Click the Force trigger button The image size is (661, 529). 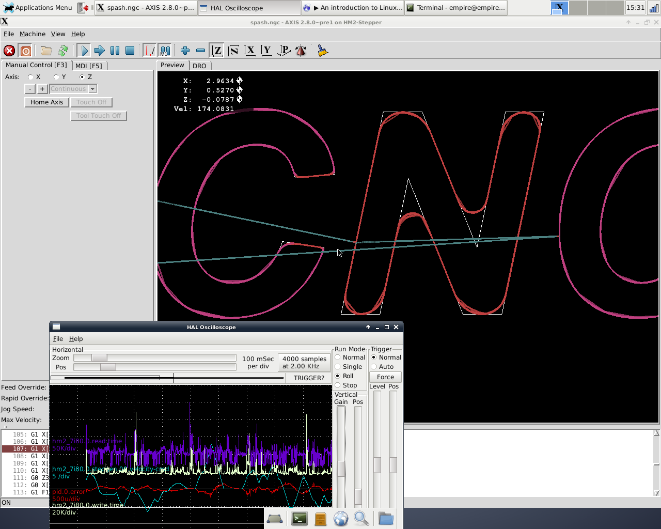coord(385,377)
